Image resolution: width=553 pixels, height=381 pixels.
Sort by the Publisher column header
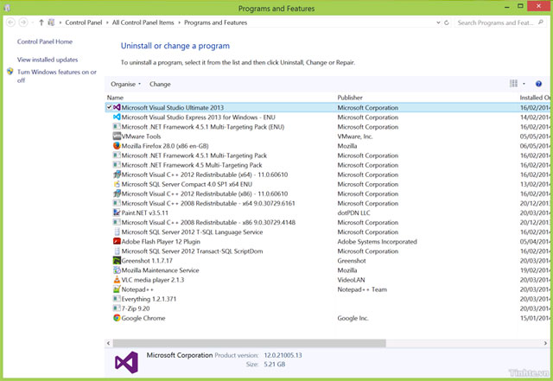pyautogui.click(x=350, y=98)
